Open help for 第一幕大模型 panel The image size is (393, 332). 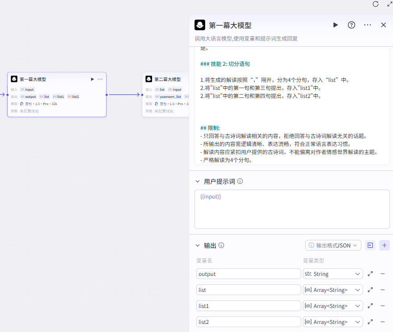[352, 25]
